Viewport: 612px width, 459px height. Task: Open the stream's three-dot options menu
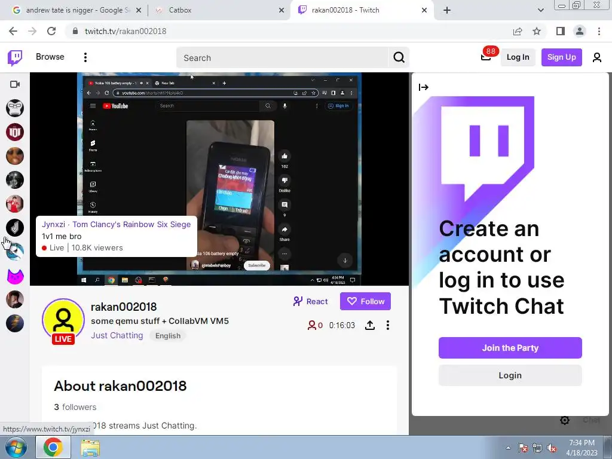(x=387, y=325)
